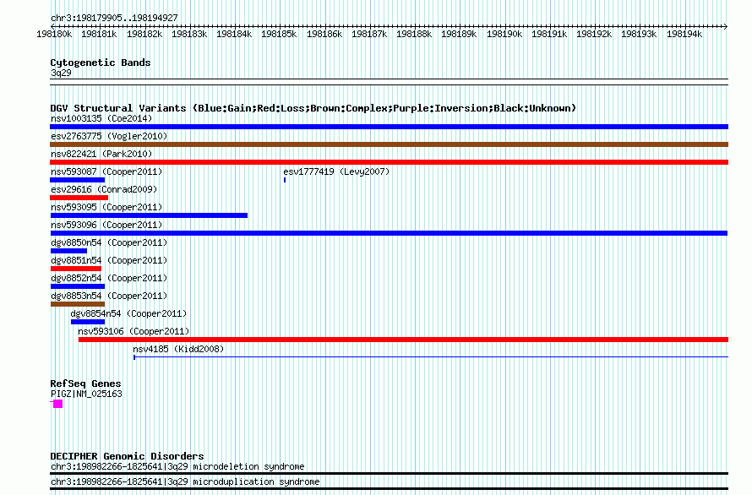Screen dimensions: 752x495
Task: Click the 198194k ruler tick label
Action: coord(684,34)
